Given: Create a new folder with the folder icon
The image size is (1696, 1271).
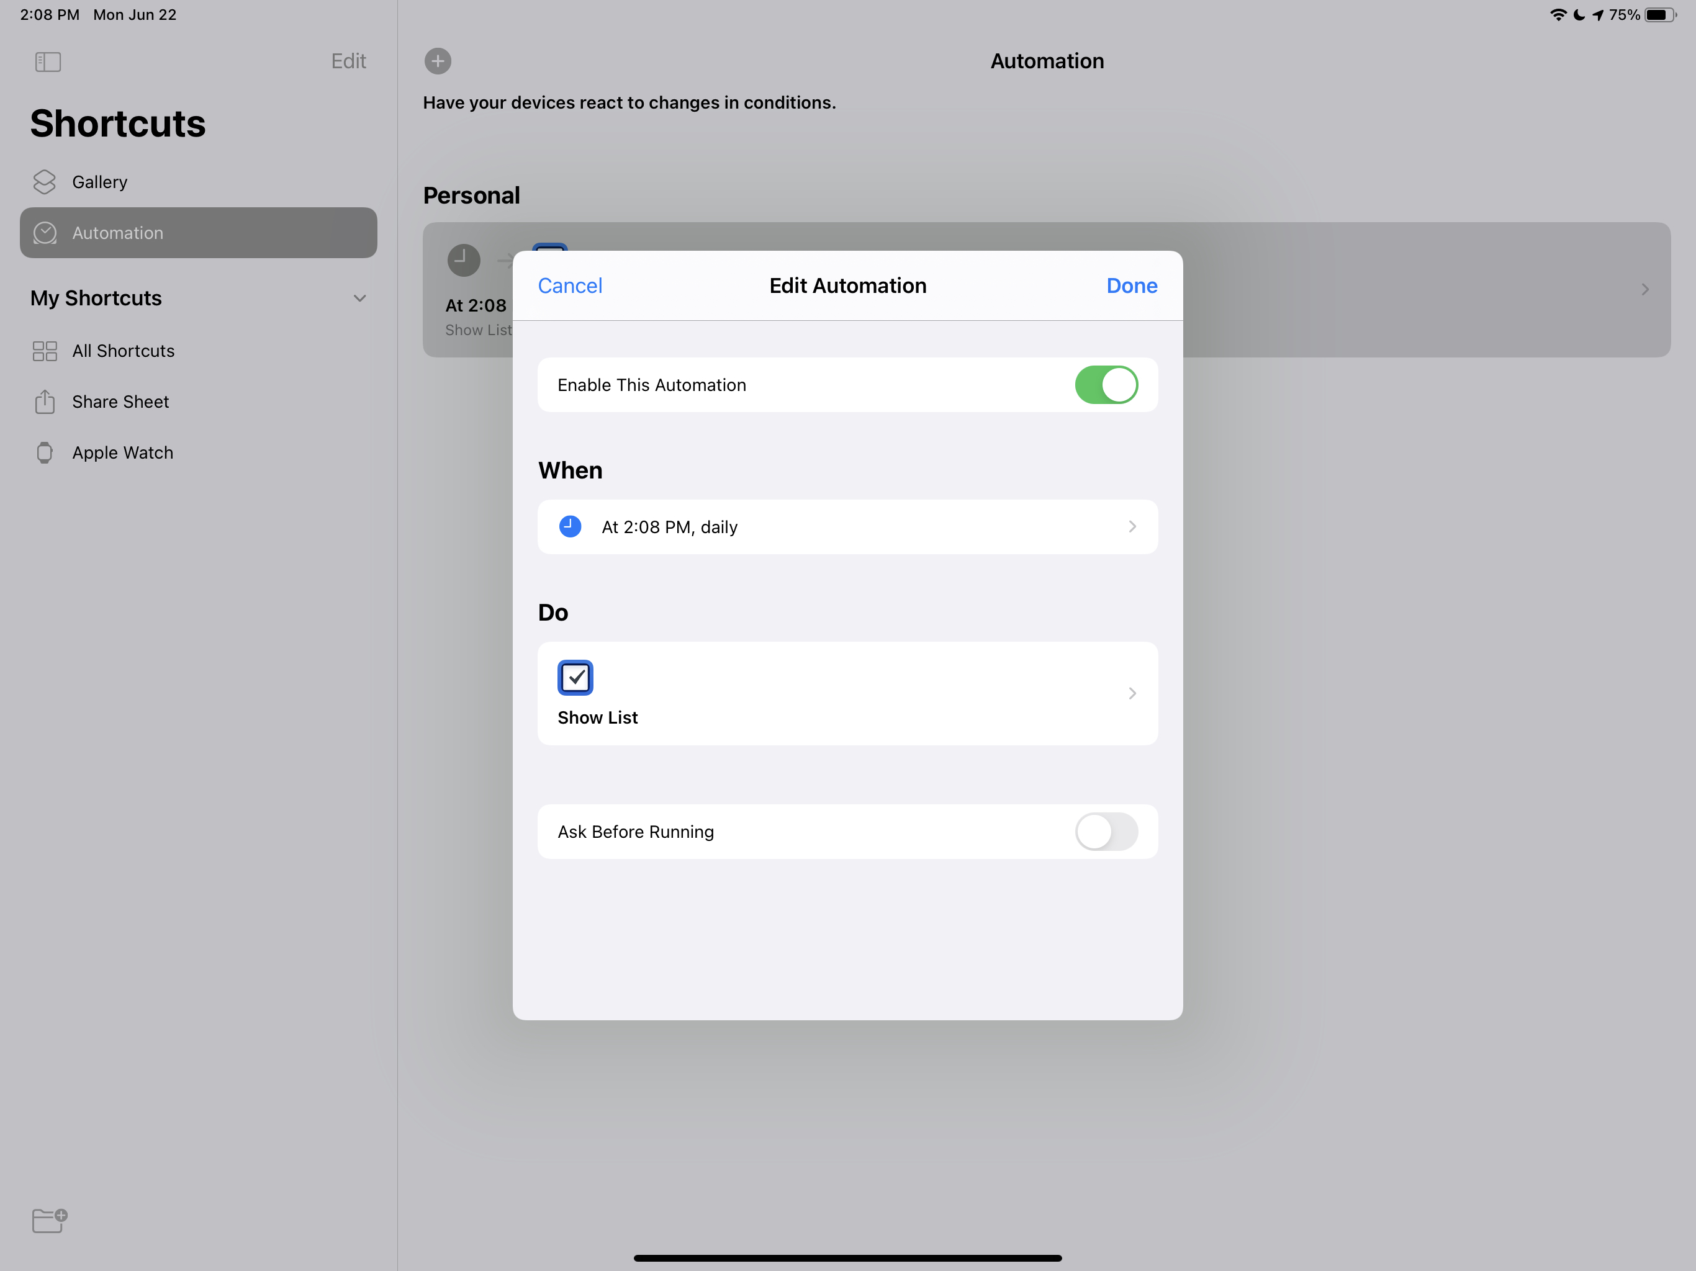Looking at the screenshot, I should (48, 1220).
